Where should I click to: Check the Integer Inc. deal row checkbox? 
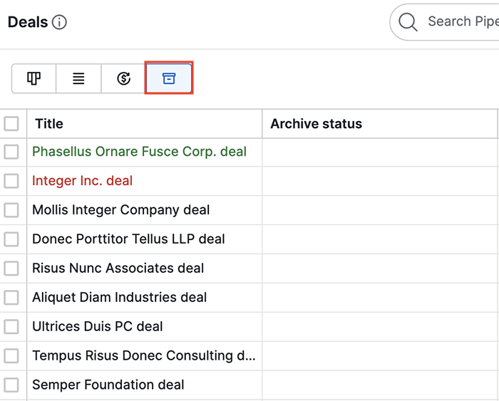tap(11, 181)
